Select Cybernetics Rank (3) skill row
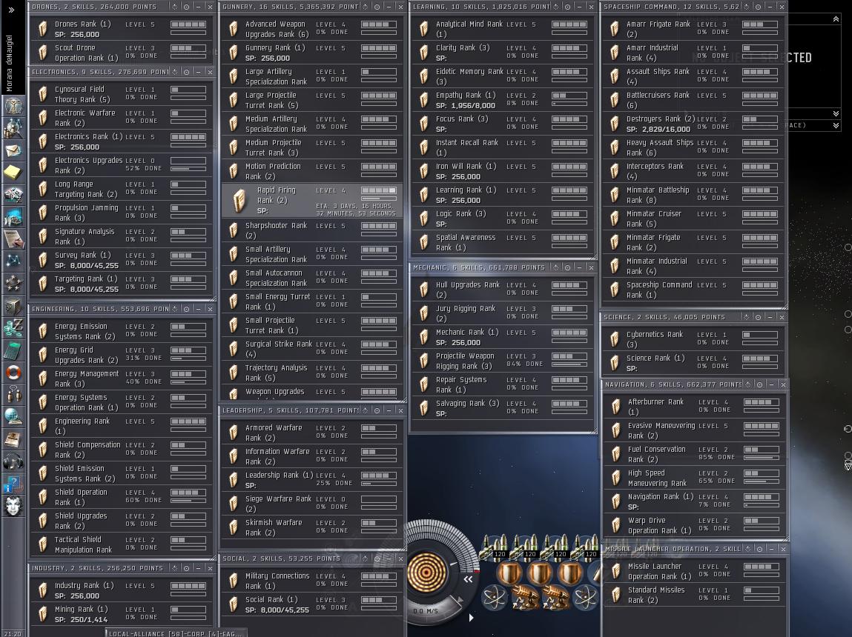Image resolution: width=852 pixels, height=637 pixels. [693, 339]
